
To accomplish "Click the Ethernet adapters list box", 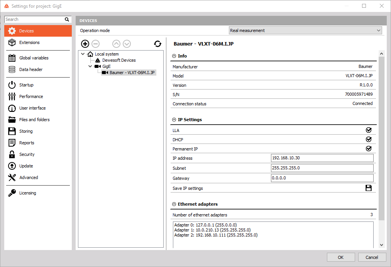I will [x=273, y=235].
